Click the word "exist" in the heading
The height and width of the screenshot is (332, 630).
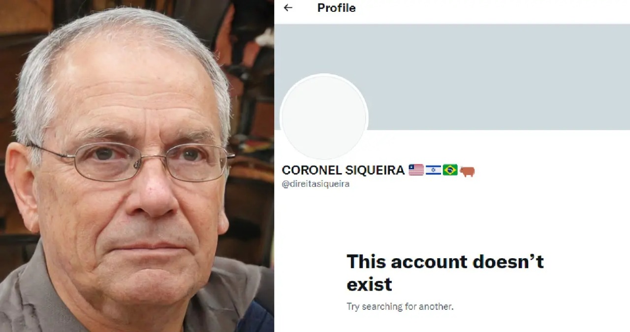click(369, 284)
